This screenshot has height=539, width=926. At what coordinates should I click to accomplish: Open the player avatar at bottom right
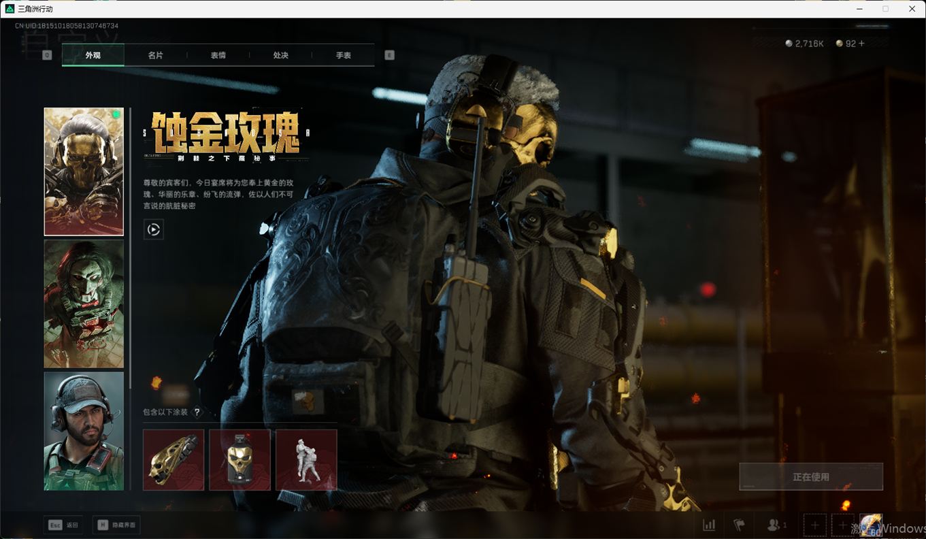[871, 525]
